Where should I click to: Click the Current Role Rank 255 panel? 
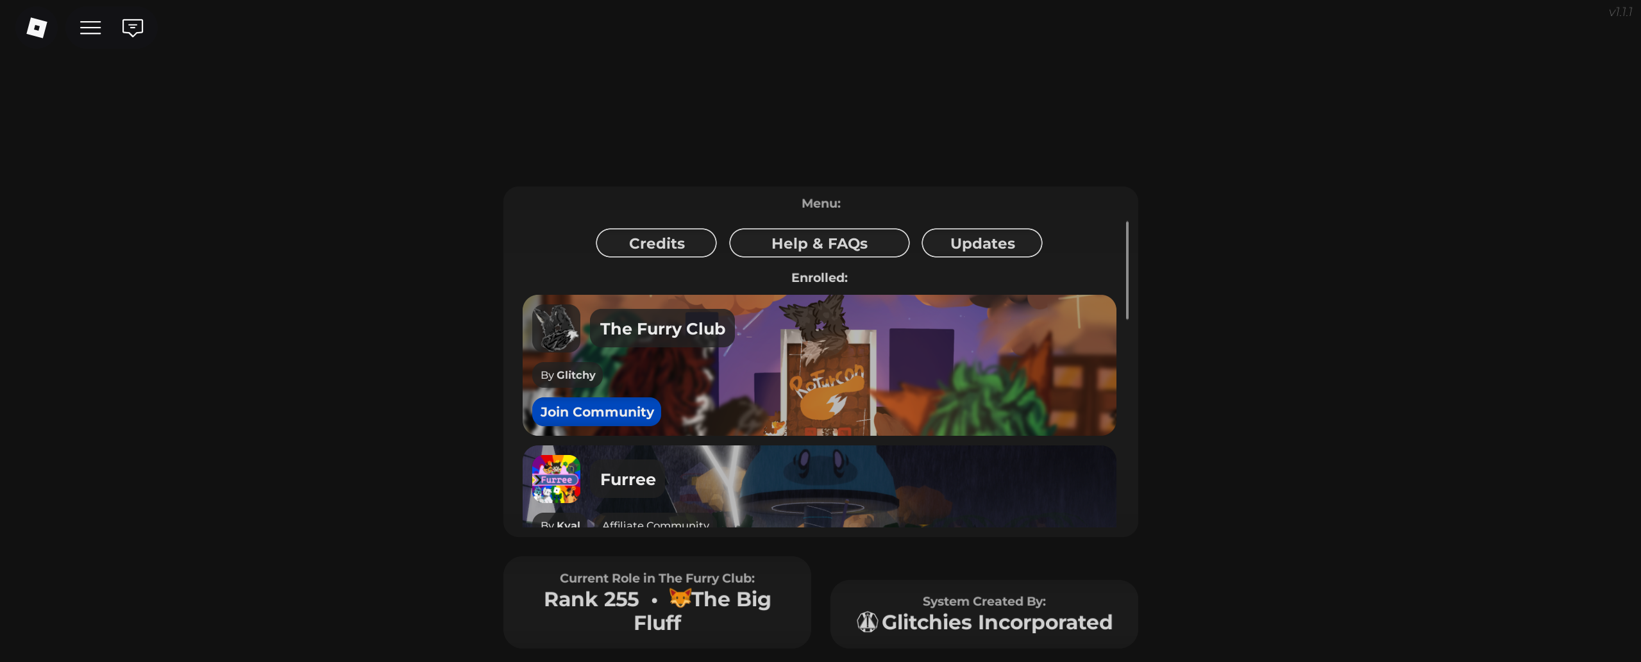coord(657,602)
